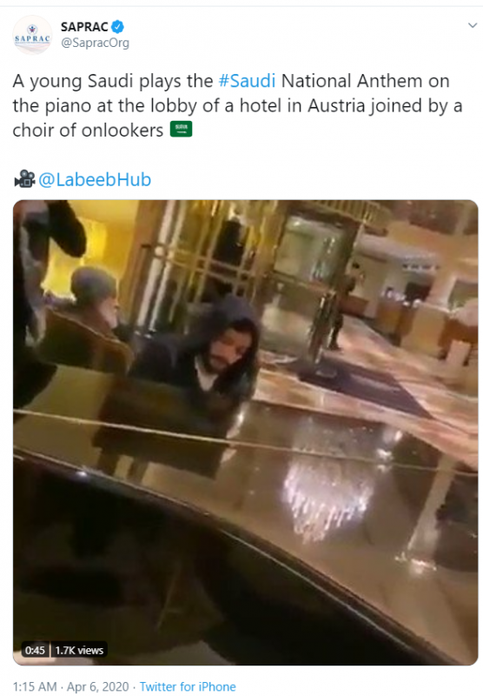This screenshot has width=483, height=696.
Task: Visit the @SapracOrg handle
Action: (95, 43)
